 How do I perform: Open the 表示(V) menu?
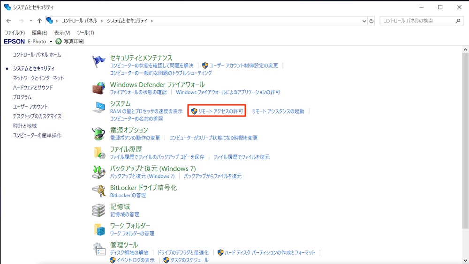coord(62,33)
